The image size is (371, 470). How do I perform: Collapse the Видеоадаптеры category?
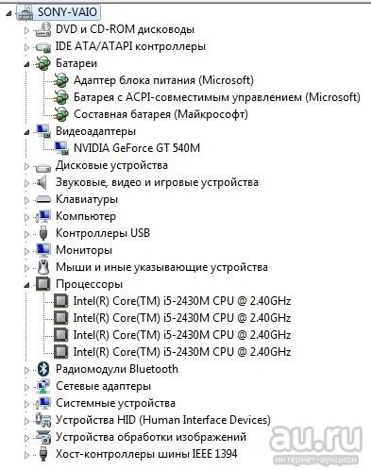pyautogui.click(x=26, y=132)
